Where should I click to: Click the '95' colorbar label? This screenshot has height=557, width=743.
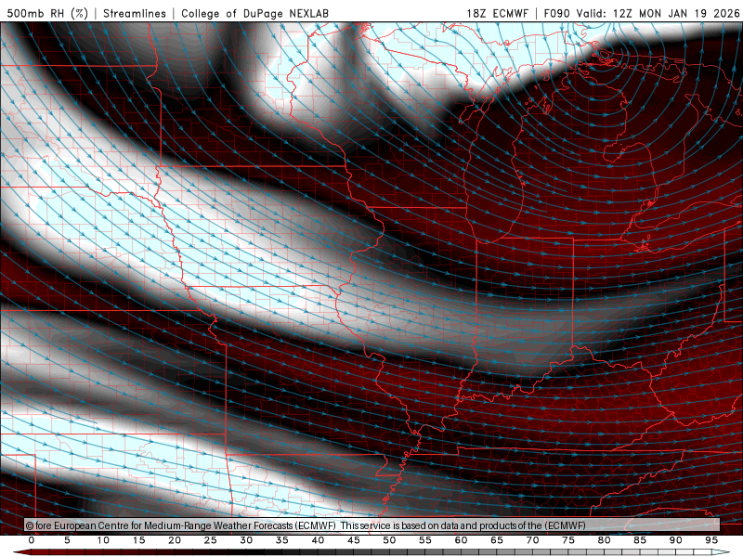click(x=711, y=540)
